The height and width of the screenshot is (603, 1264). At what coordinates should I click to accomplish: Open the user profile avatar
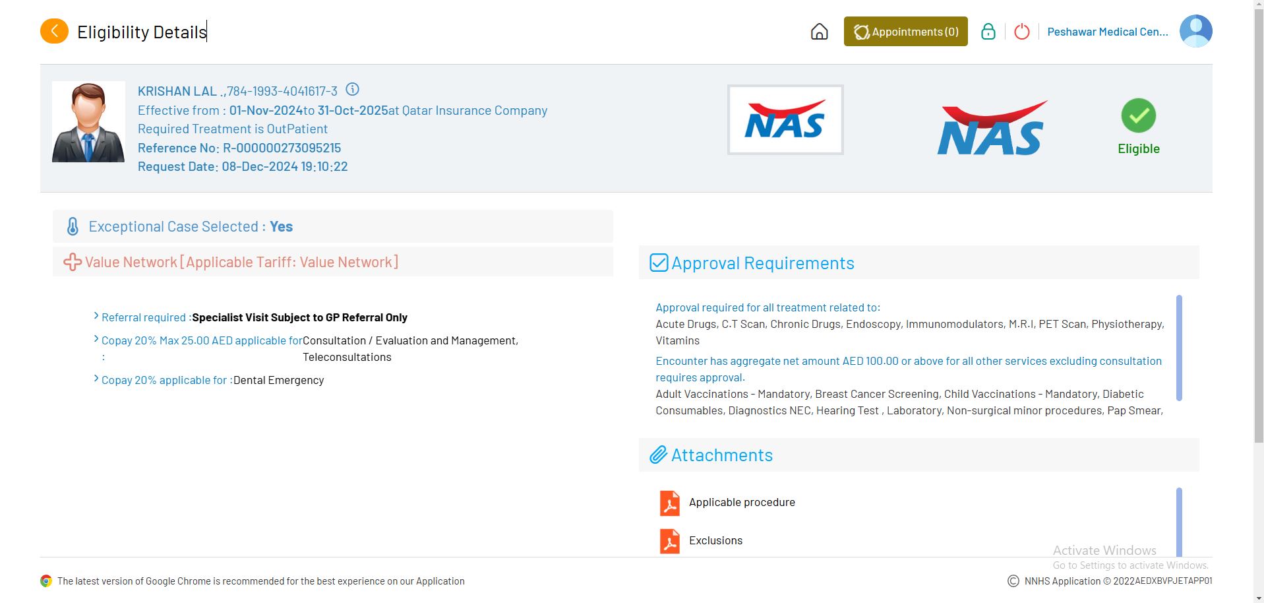[x=1195, y=31]
